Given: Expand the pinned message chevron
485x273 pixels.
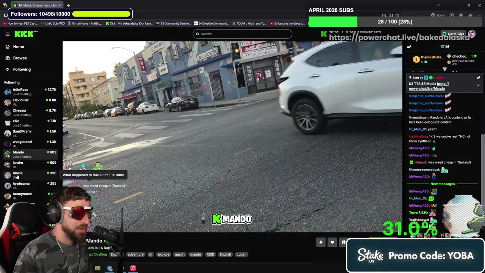Looking at the screenshot, I should (x=478, y=85).
